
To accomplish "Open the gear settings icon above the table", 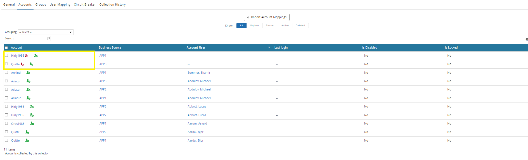I will click(527, 39).
